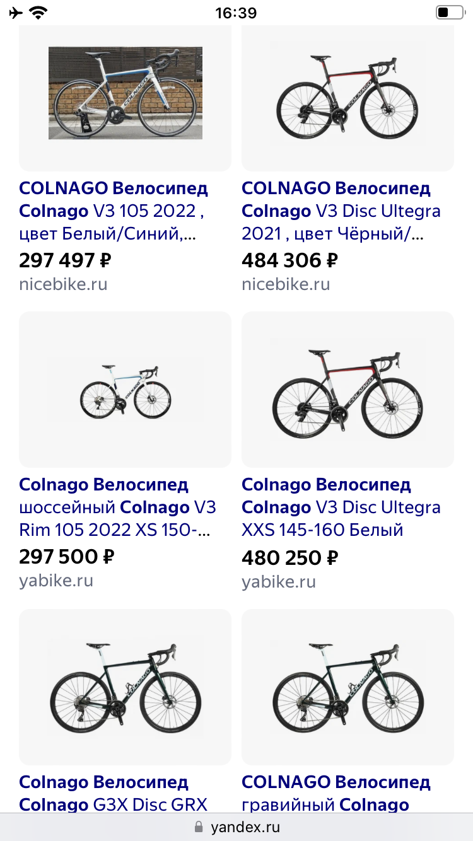The width and height of the screenshot is (473, 841).
Task: Tap yabike.ru under the 480 250 ₽ price
Action: pyautogui.click(x=279, y=581)
